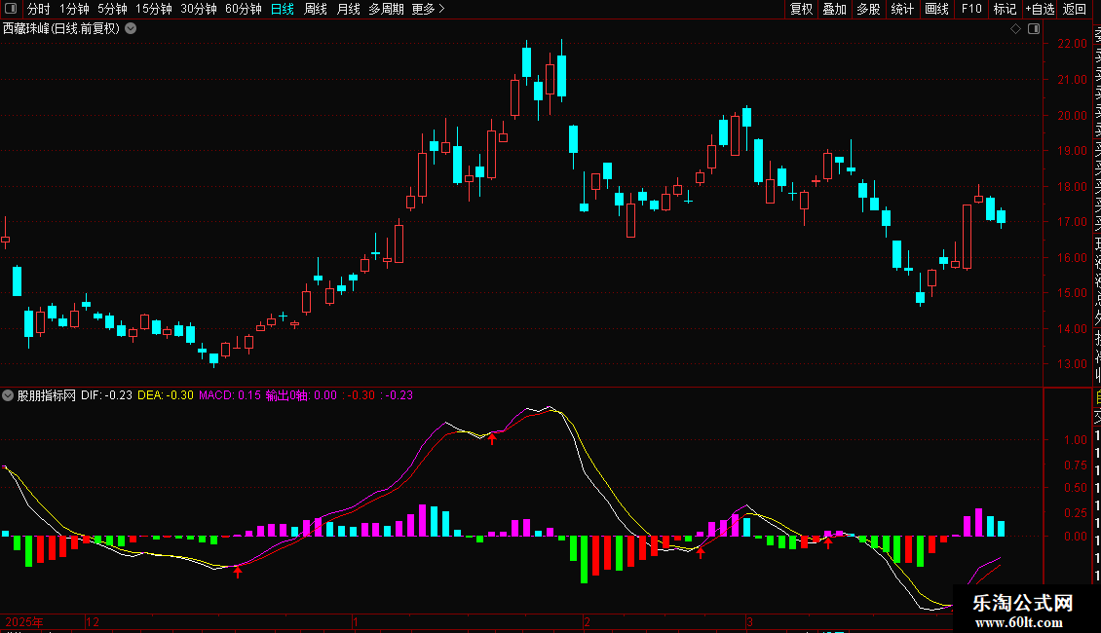Open the 画线 drawing tools
1101x633 pixels.
pos(936,9)
